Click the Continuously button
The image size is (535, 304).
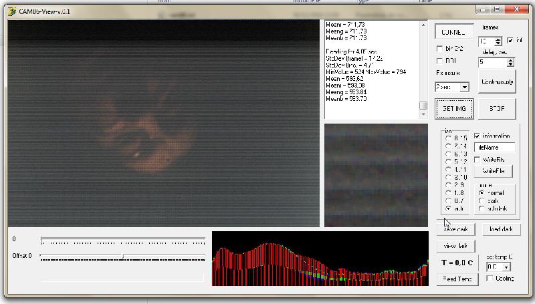(497, 82)
